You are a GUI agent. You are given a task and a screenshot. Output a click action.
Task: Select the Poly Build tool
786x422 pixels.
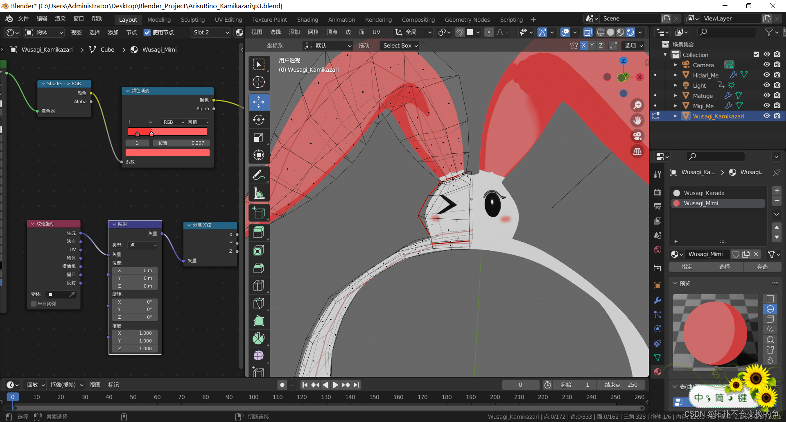pyautogui.click(x=259, y=321)
